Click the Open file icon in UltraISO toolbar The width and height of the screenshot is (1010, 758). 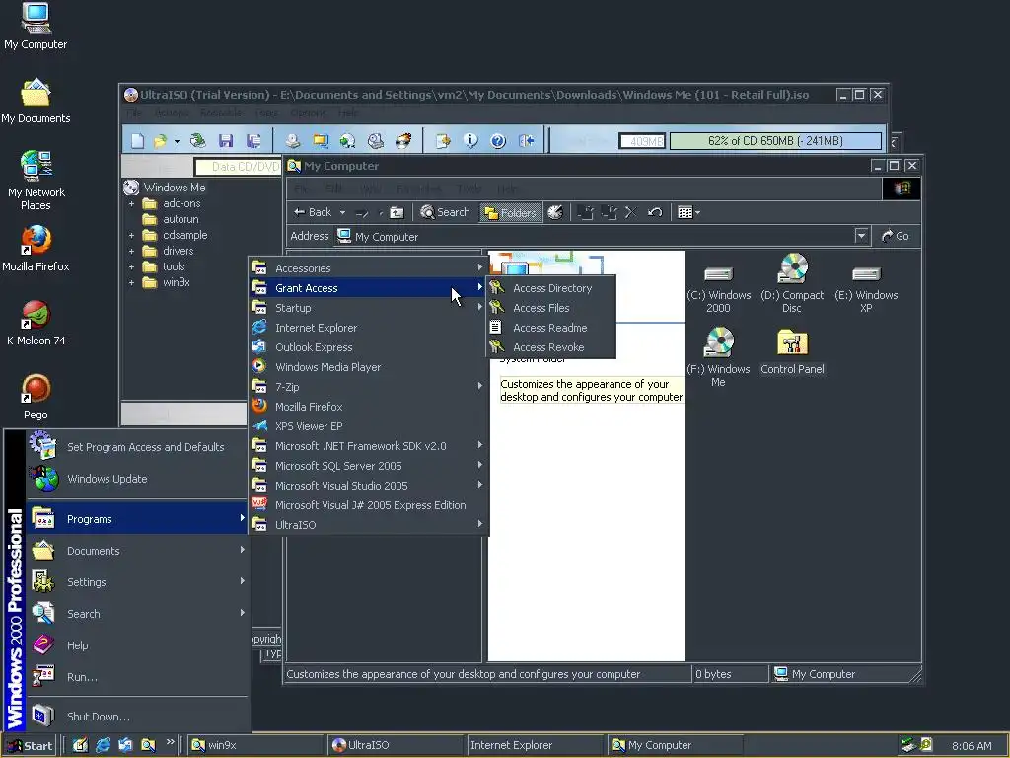[160, 140]
